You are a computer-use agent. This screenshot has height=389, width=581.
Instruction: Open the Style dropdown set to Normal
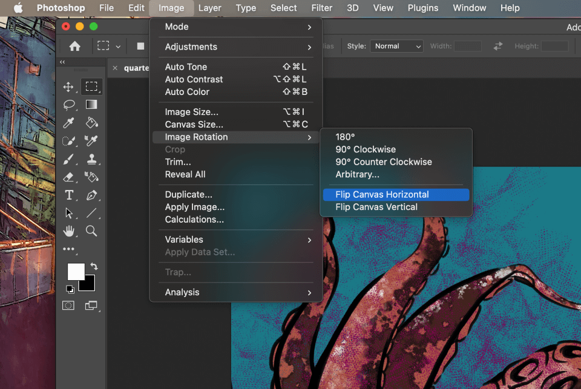[x=396, y=46]
